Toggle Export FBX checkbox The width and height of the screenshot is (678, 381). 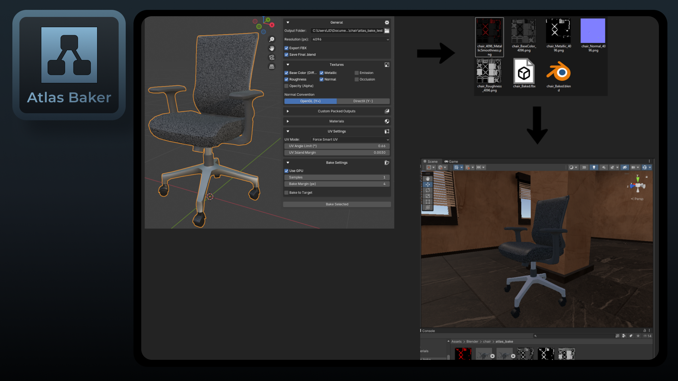[286, 48]
